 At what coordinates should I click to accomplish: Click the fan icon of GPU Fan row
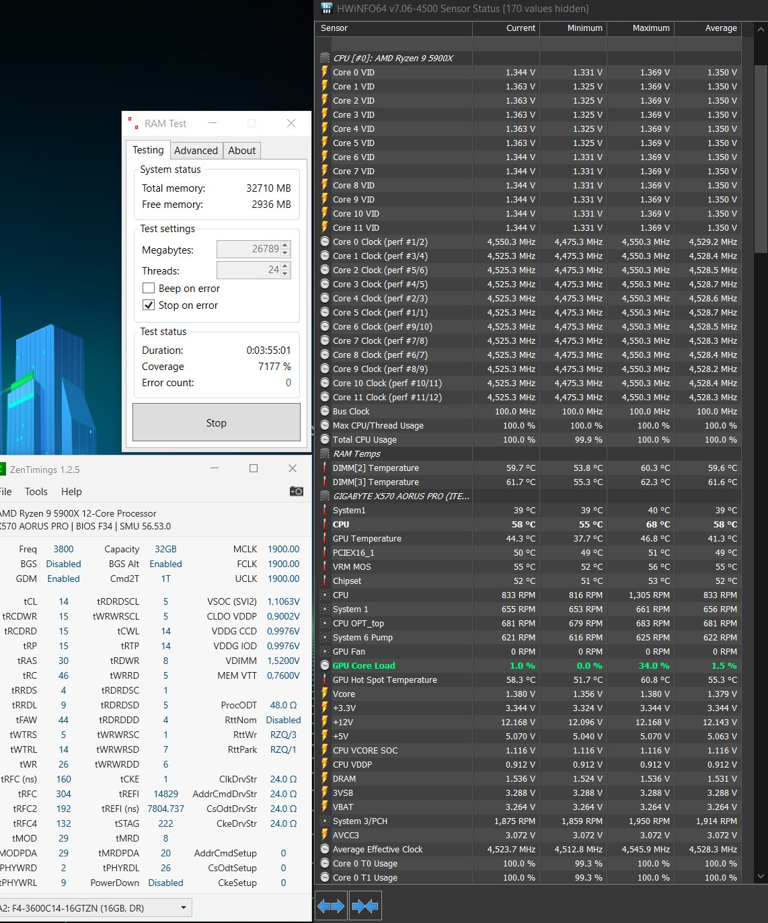tap(325, 651)
